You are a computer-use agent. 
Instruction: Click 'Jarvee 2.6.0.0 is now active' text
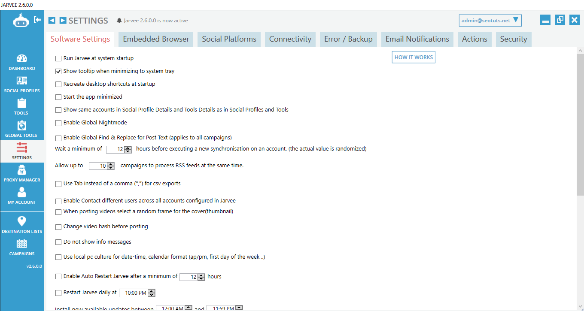point(156,21)
